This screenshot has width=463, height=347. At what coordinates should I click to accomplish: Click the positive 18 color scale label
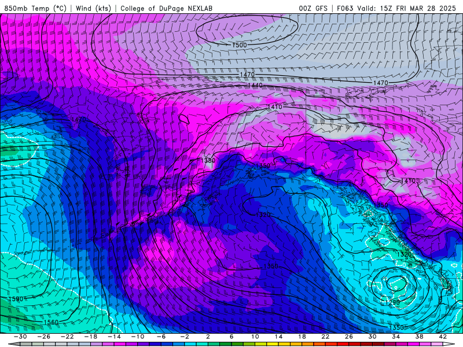pyautogui.click(x=302, y=337)
